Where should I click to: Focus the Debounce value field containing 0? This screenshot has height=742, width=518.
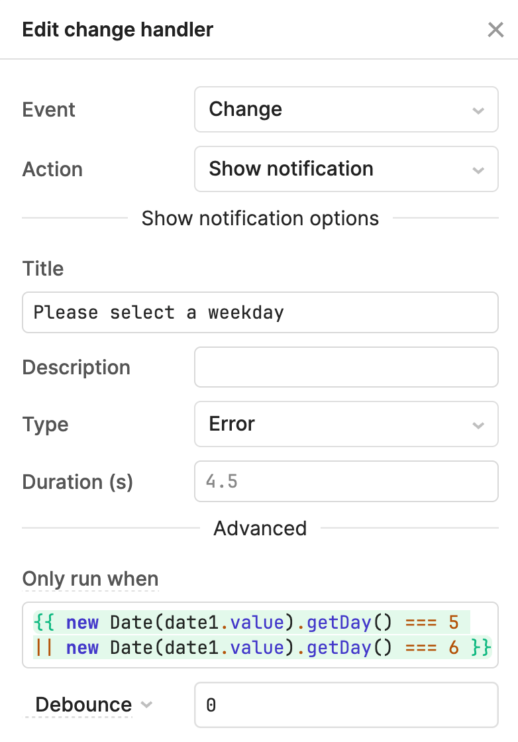pos(346,705)
